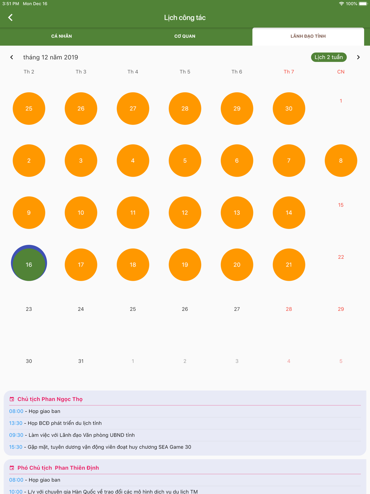370x494 pixels.
Task: Select LÃNH ĐẠO TỈNH tab
Action: 308,36
